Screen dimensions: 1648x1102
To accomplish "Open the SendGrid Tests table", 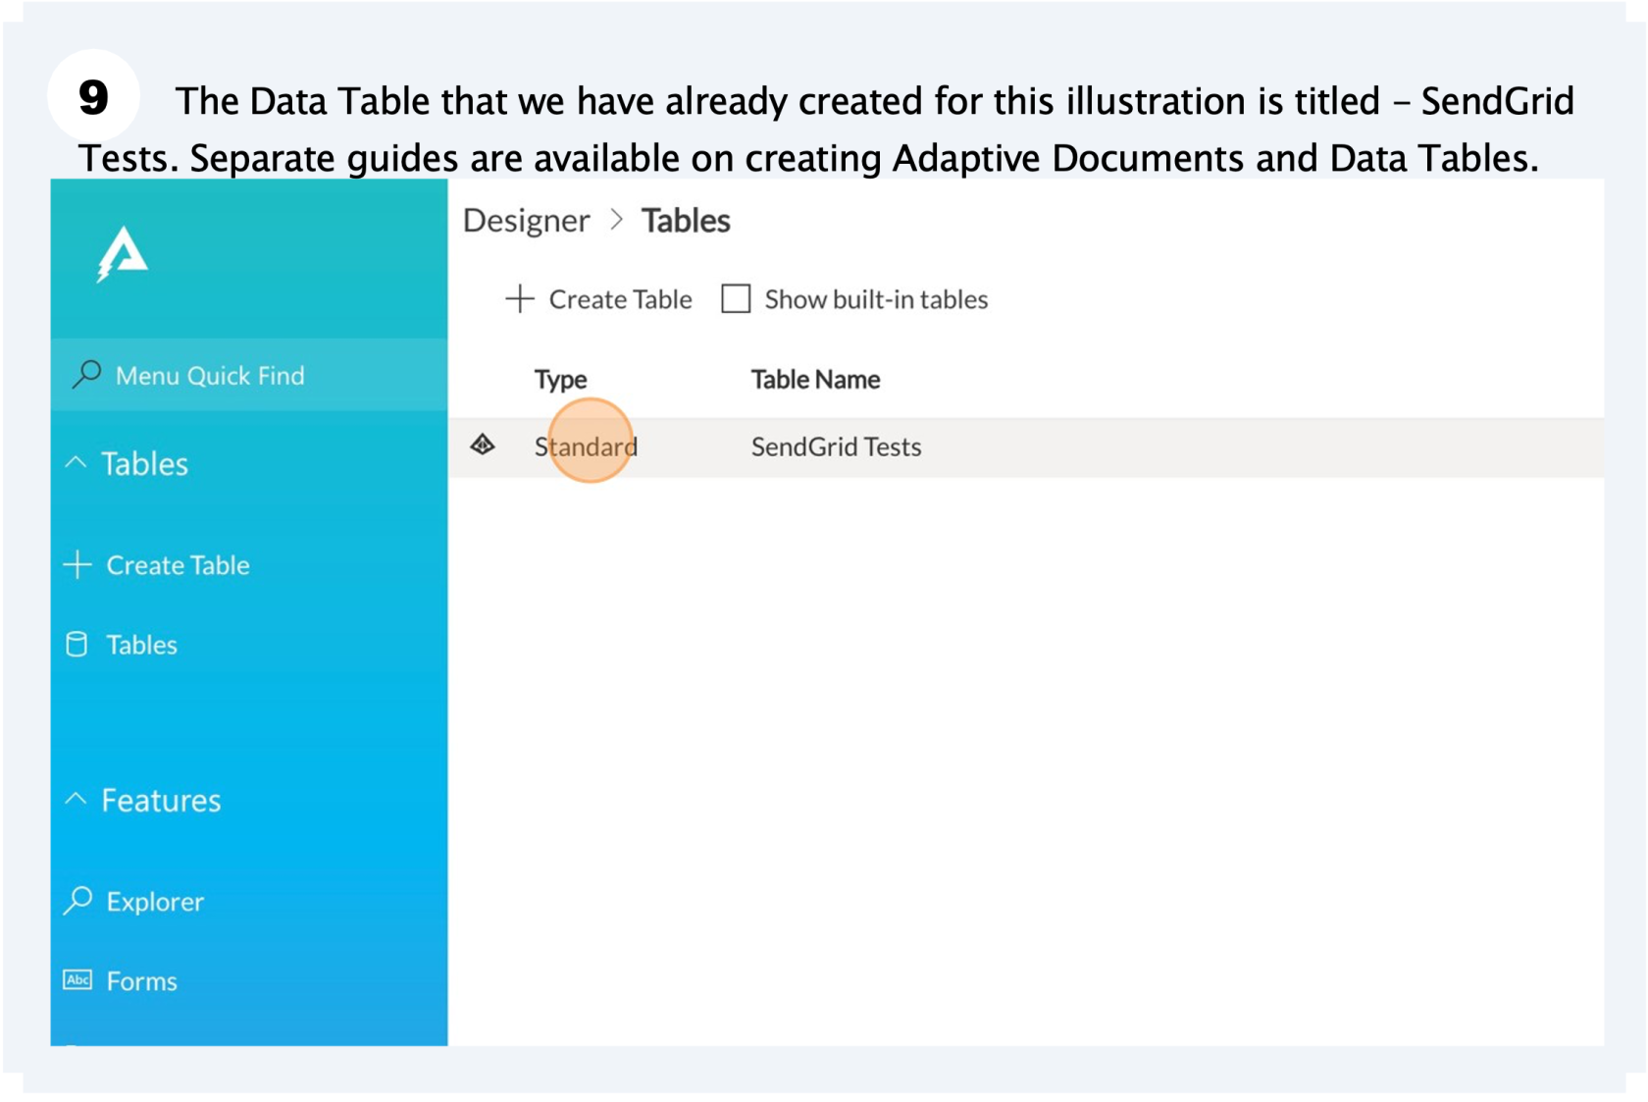I will point(836,446).
